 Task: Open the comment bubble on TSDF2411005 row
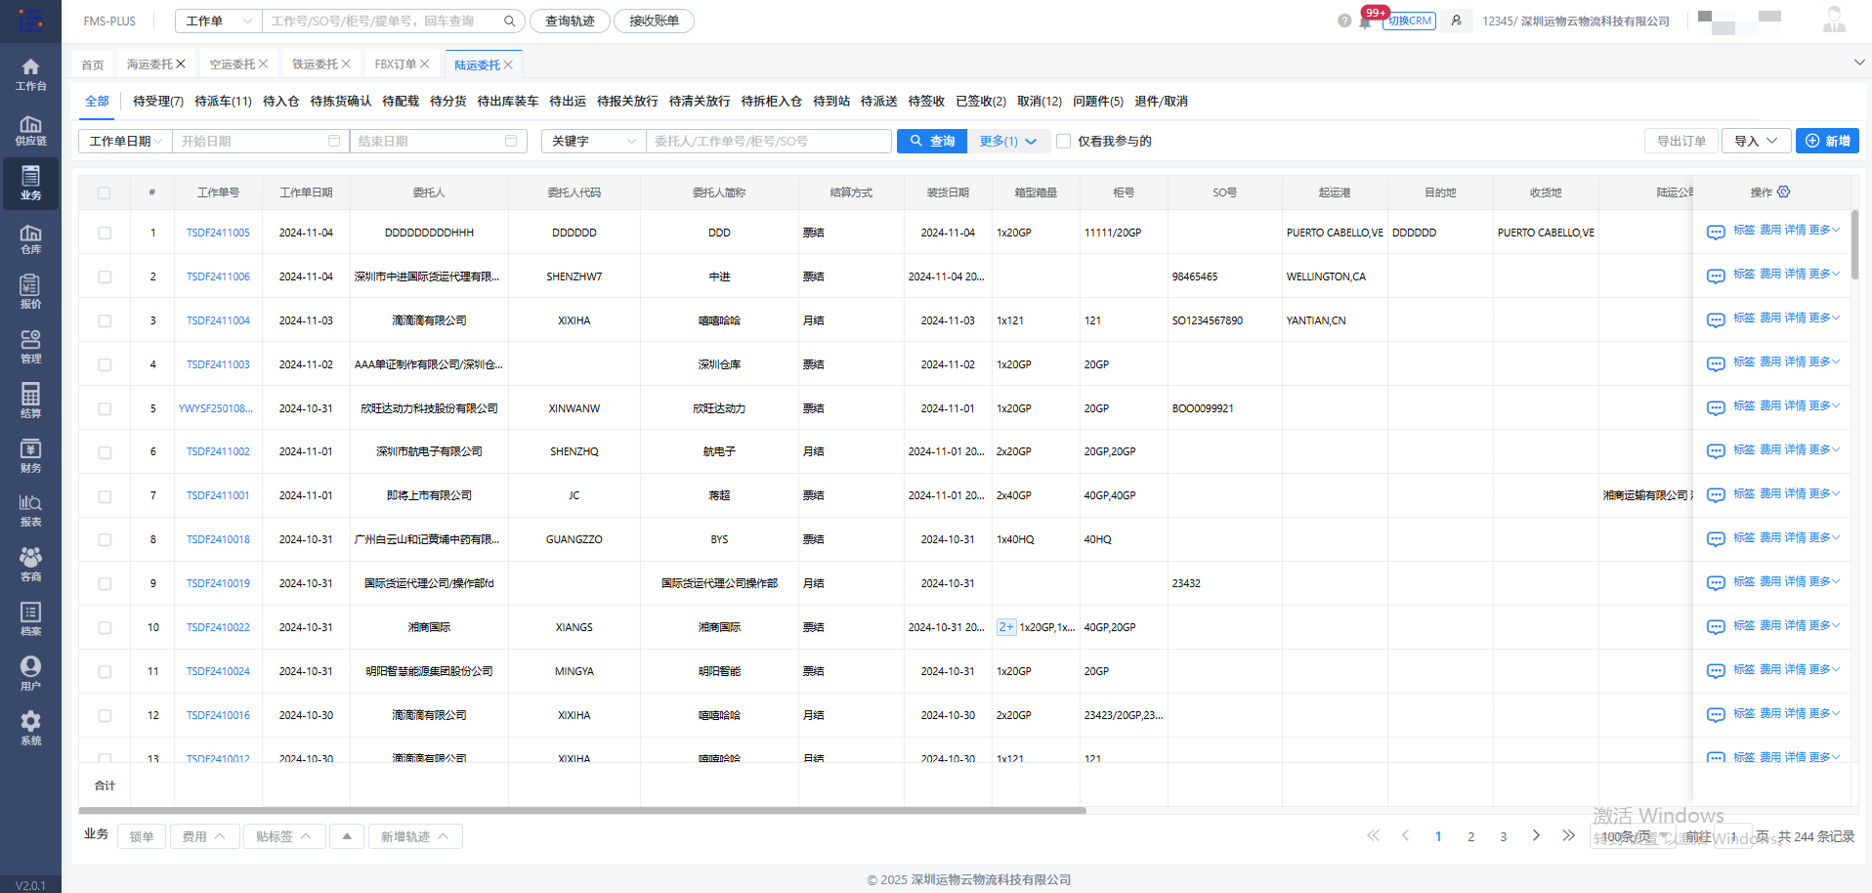[1715, 232]
